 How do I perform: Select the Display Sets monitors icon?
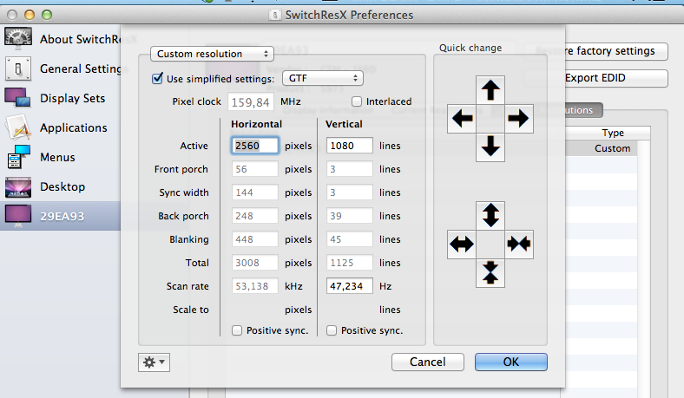[17, 98]
